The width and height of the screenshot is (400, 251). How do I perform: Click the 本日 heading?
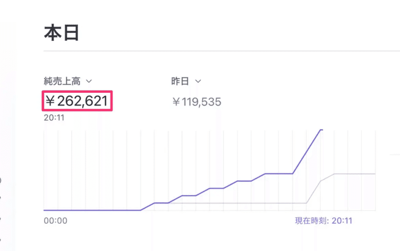61,33
